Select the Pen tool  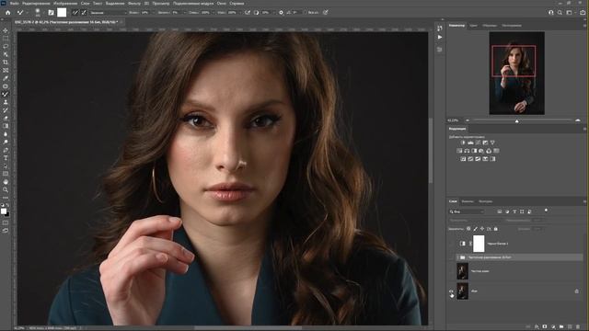(6, 150)
